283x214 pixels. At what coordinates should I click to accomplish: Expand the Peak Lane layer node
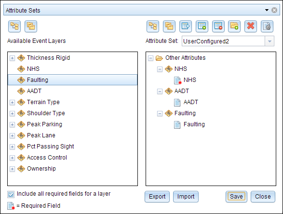point(12,136)
